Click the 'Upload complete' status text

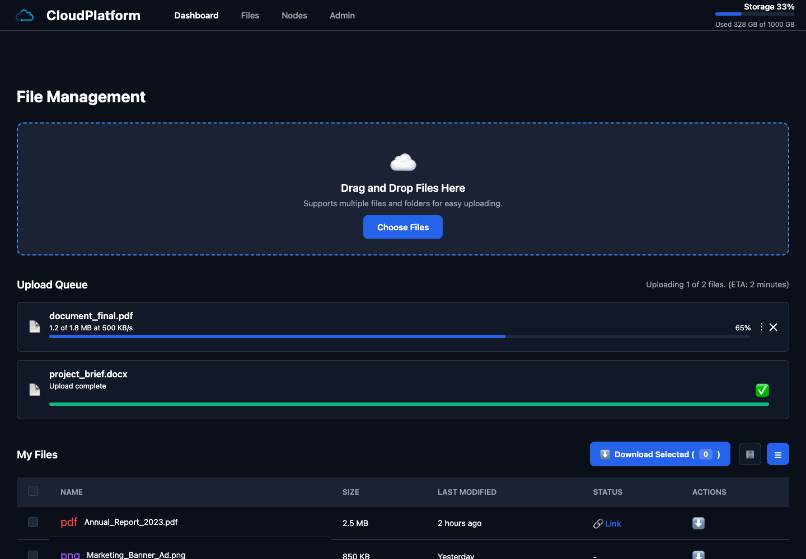click(x=78, y=386)
